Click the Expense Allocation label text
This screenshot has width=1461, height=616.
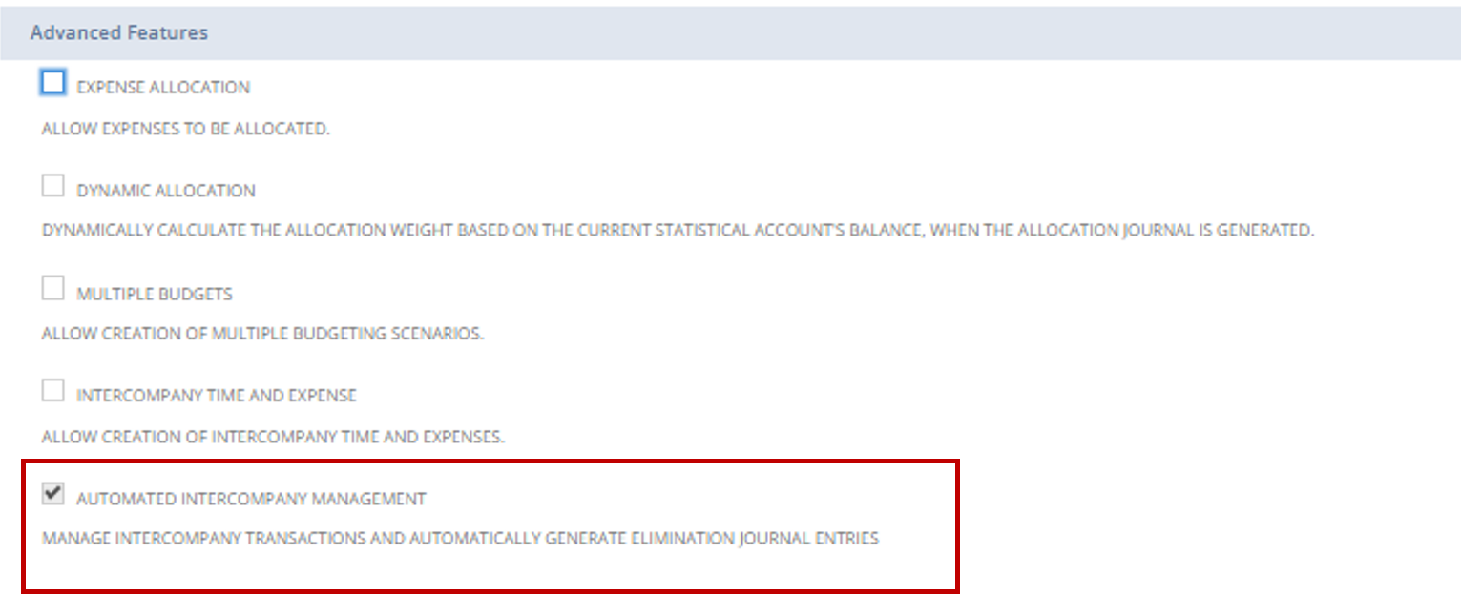(x=163, y=88)
